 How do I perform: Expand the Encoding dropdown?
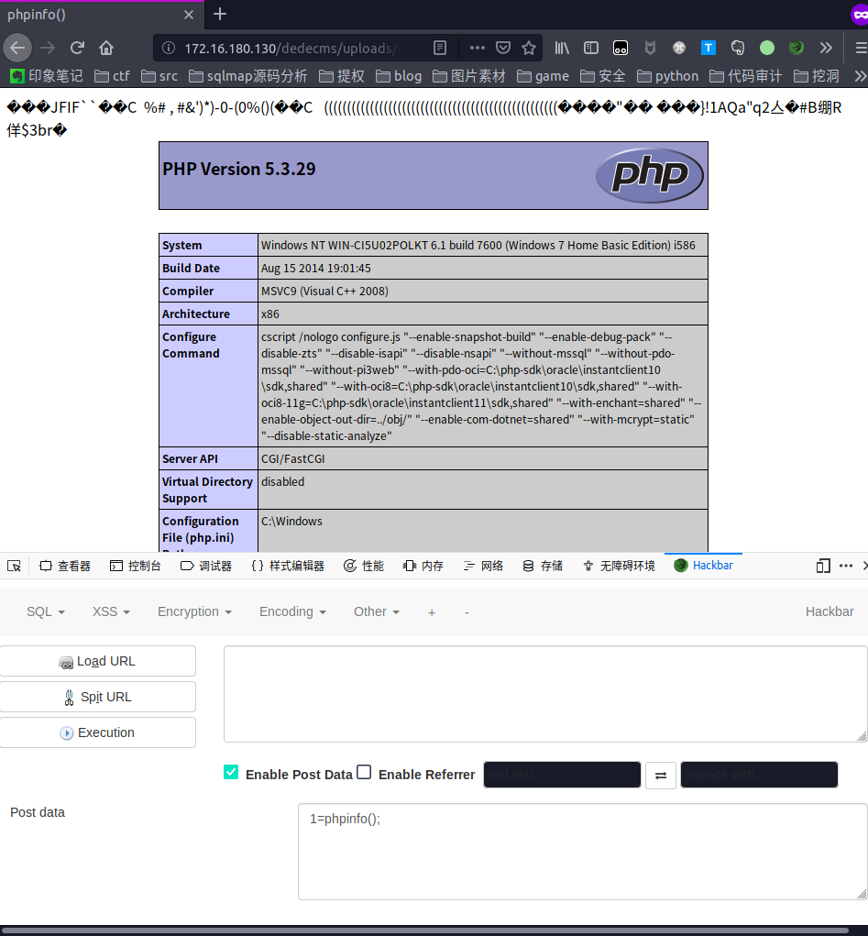click(x=292, y=611)
